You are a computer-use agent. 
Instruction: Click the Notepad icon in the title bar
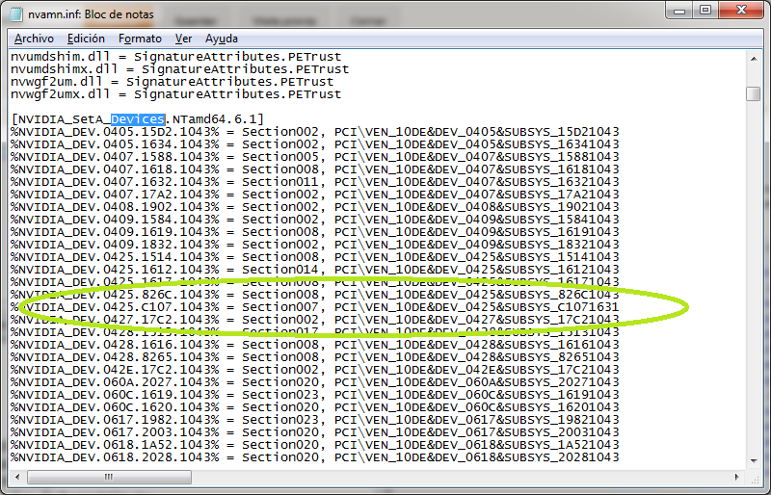[16, 14]
